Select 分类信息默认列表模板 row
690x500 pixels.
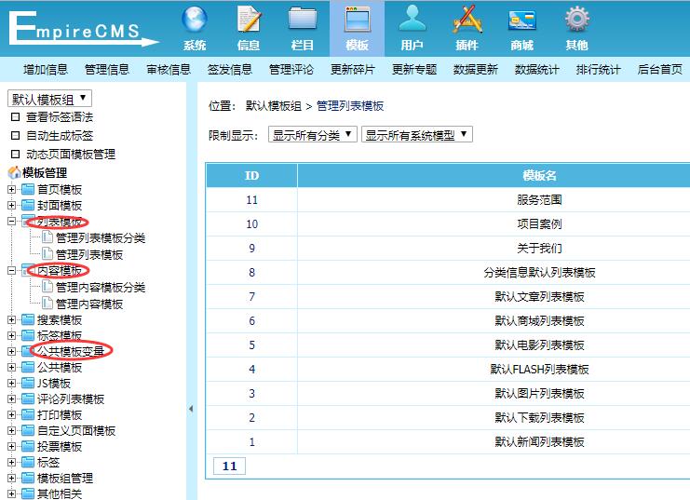(448, 273)
